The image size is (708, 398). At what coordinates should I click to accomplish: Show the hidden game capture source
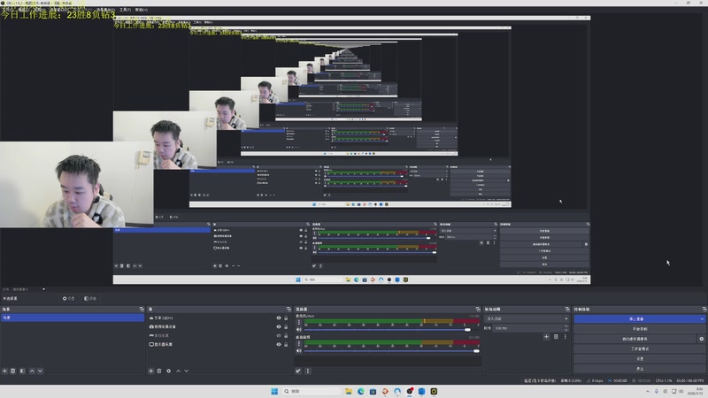pos(279,335)
